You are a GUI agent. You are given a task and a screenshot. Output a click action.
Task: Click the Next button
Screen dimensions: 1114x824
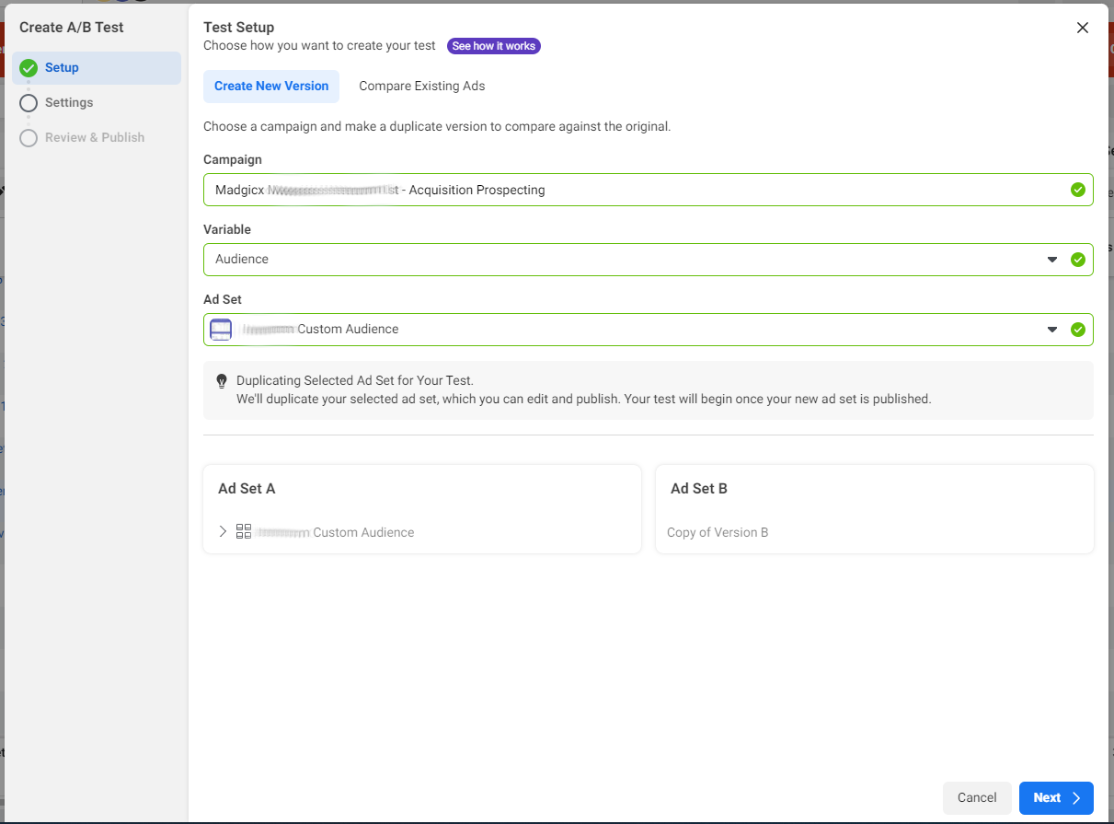[x=1056, y=798]
